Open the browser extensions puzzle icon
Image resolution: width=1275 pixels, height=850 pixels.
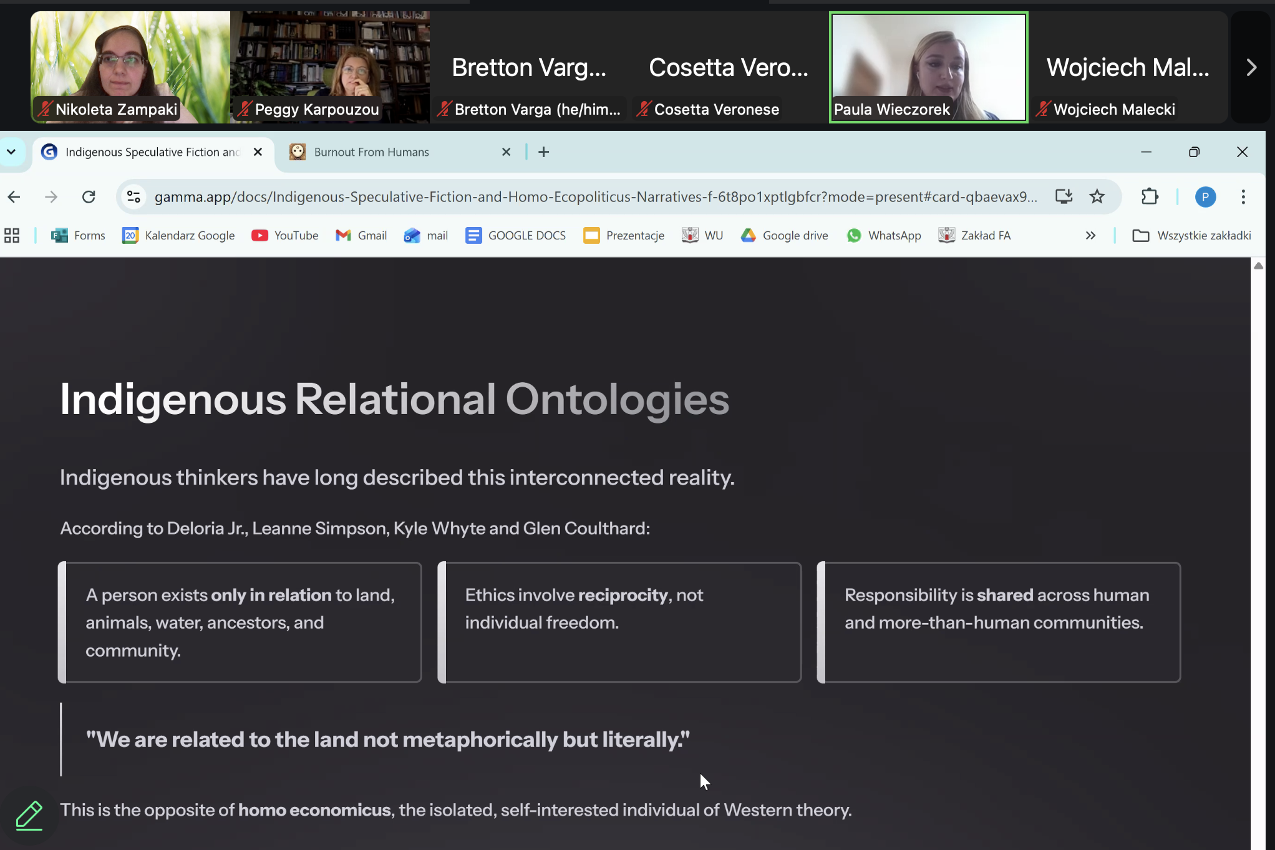pos(1149,197)
